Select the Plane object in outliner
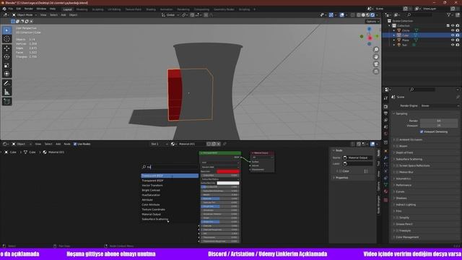Image resolution: width=462 pixels, height=260 pixels. pyautogui.click(x=406, y=40)
